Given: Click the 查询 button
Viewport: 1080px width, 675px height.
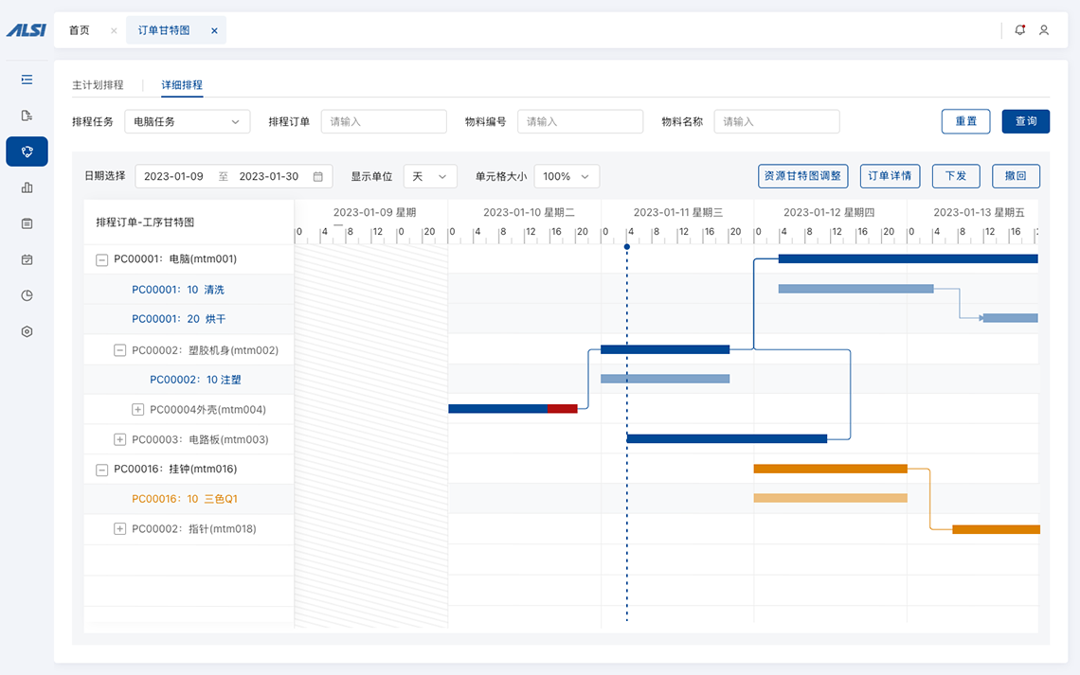Looking at the screenshot, I should [1025, 121].
